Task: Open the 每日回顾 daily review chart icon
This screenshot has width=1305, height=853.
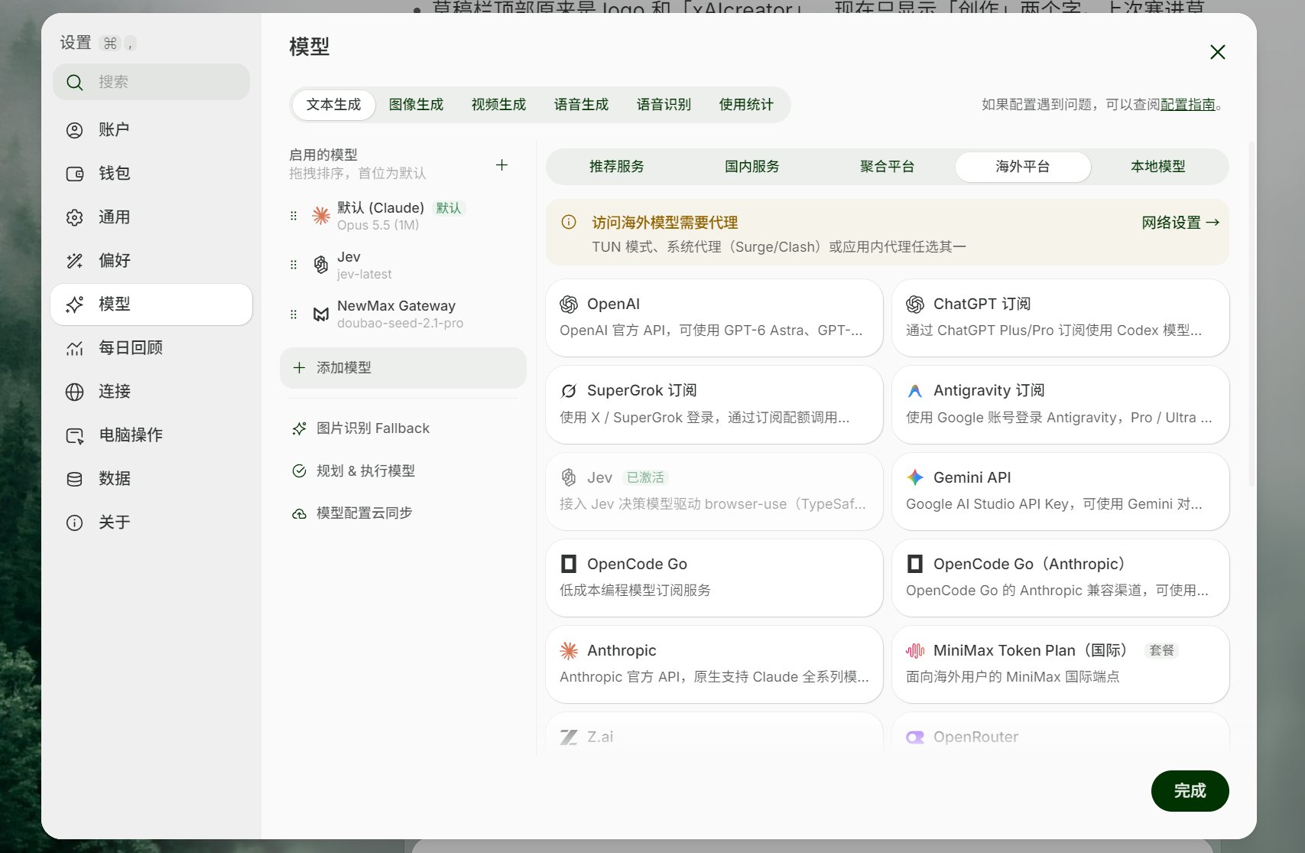Action: [74, 348]
